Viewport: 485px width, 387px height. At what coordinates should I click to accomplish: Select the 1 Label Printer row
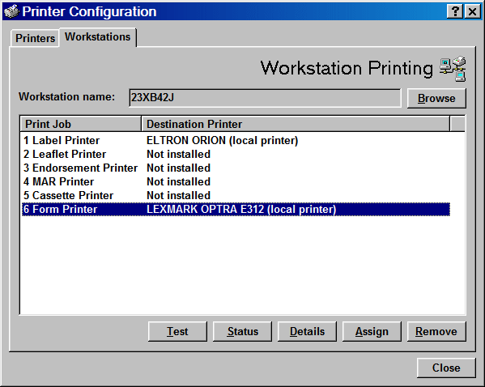236,140
